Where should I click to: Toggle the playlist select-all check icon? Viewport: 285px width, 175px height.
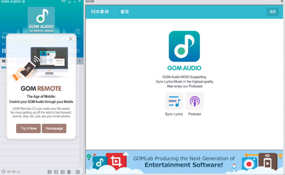tap(63, 172)
